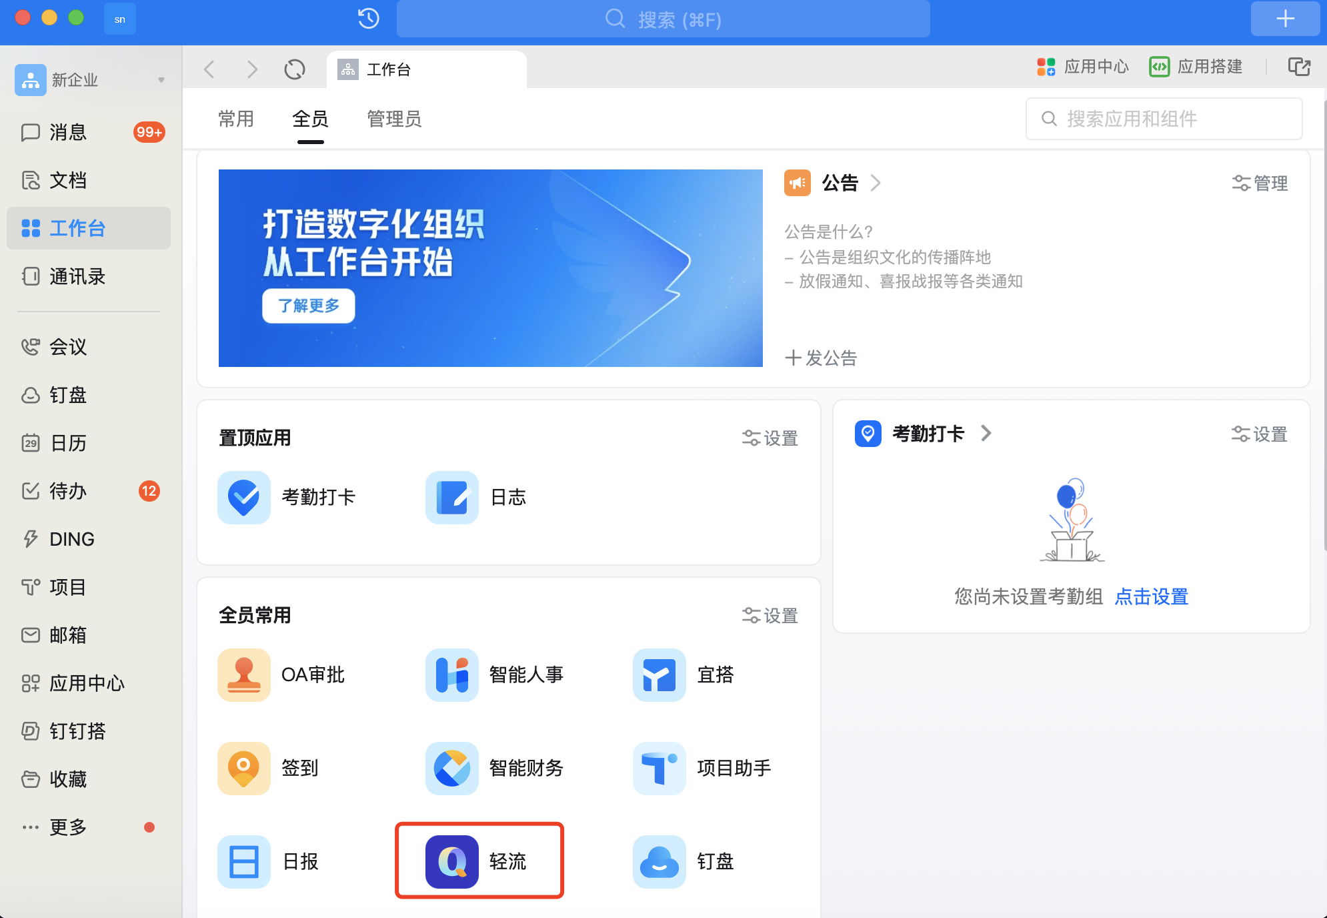Focus the global 搜索 field

tap(663, 19)
